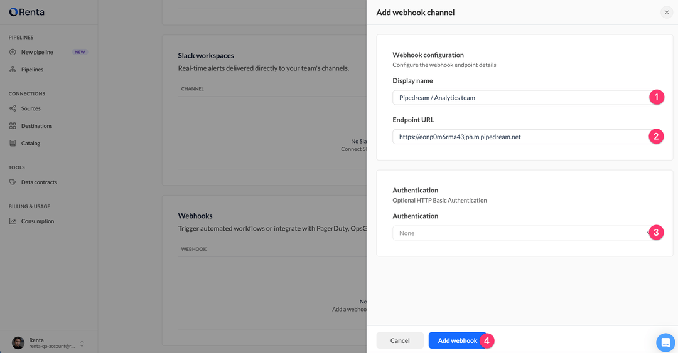678x353 pixels.
Task: Click the Pipelines sidebar icon
Action: coord(13,70)
